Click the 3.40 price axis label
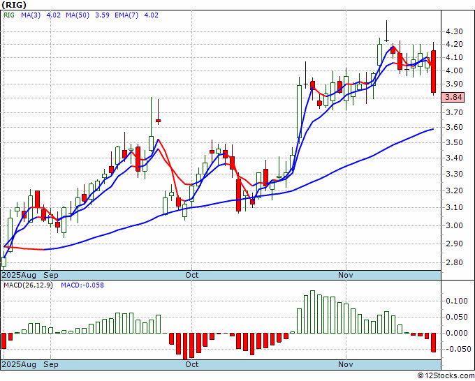 click(x=454, y=158)
